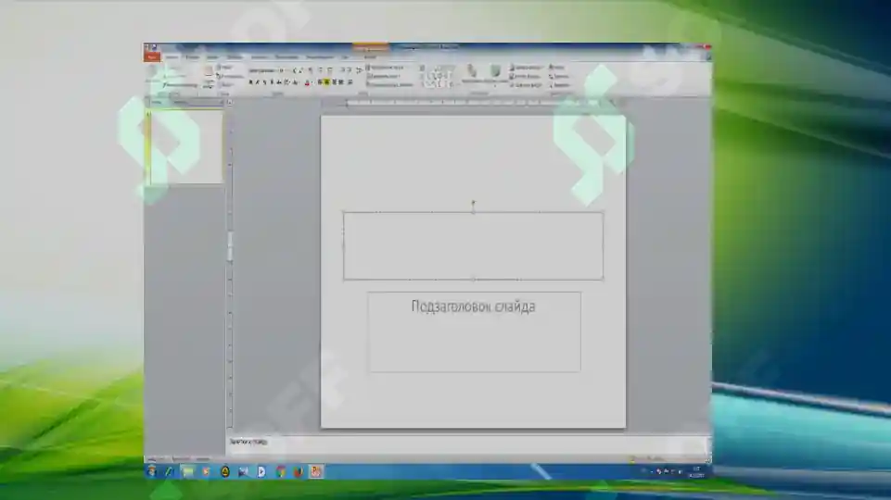
Task: Open the Select menu in the Editing group
Action: (560, 85)
